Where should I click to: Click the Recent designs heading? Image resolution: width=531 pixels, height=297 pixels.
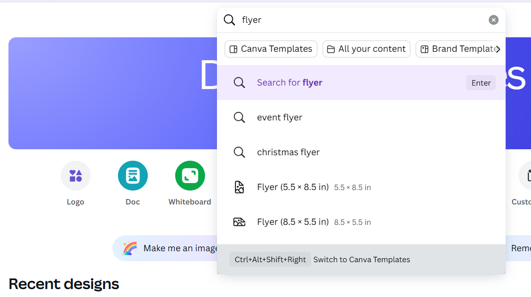(x=64, y=284)
